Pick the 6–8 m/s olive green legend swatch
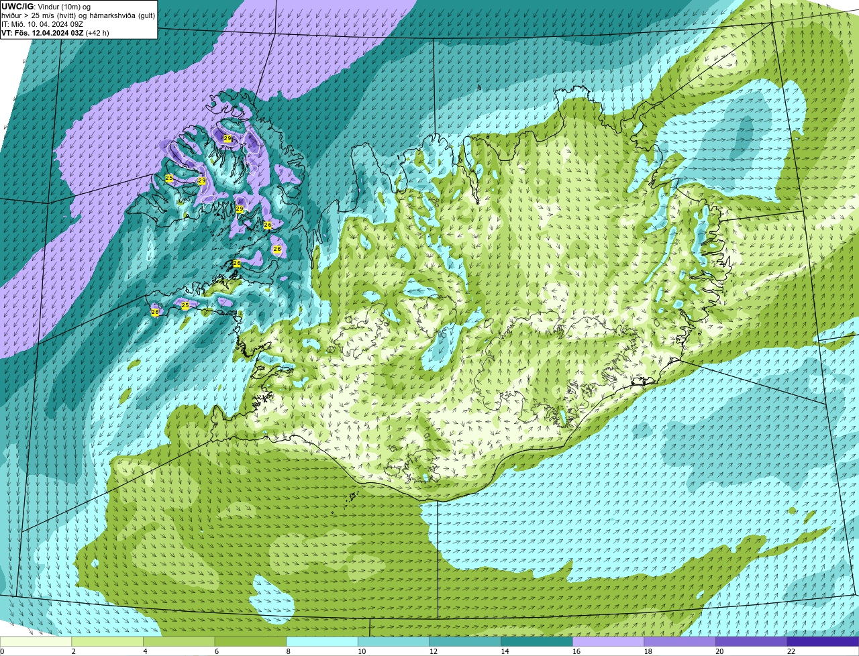 pyautogui.click(x=250, y=641)
